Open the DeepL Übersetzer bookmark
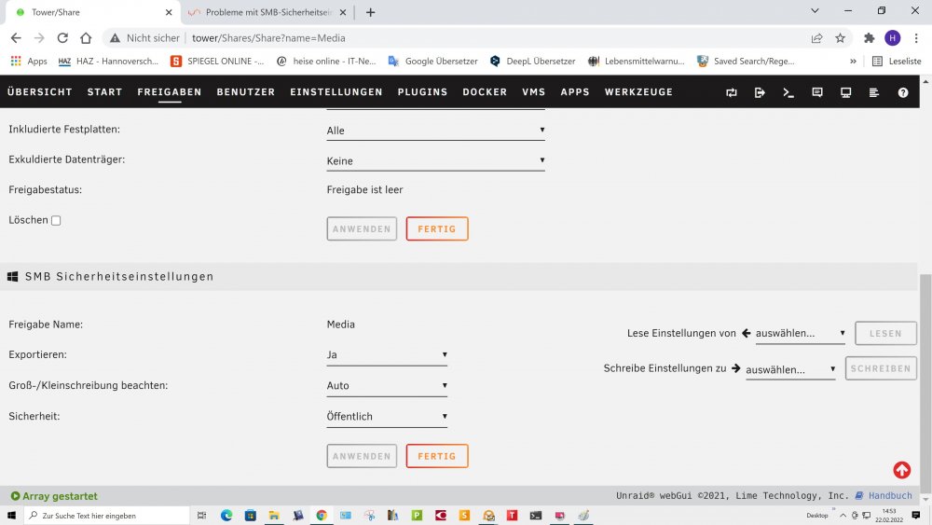The width and height of the screenshot is (932, 525). click(532, 62)
